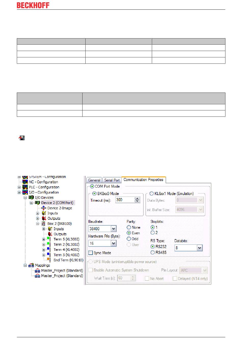Click the Outputs icon above Term 5 (KL3002)
This screenshot has width=242, height=349.
pos(50,234)
